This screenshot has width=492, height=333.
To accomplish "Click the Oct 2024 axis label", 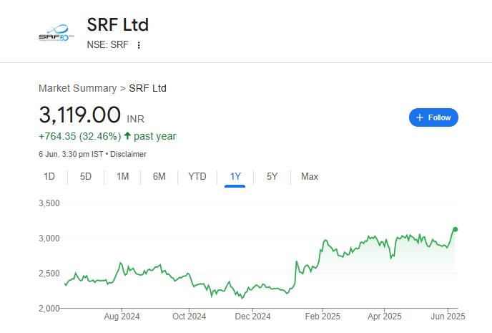I will tap(190, 317).
